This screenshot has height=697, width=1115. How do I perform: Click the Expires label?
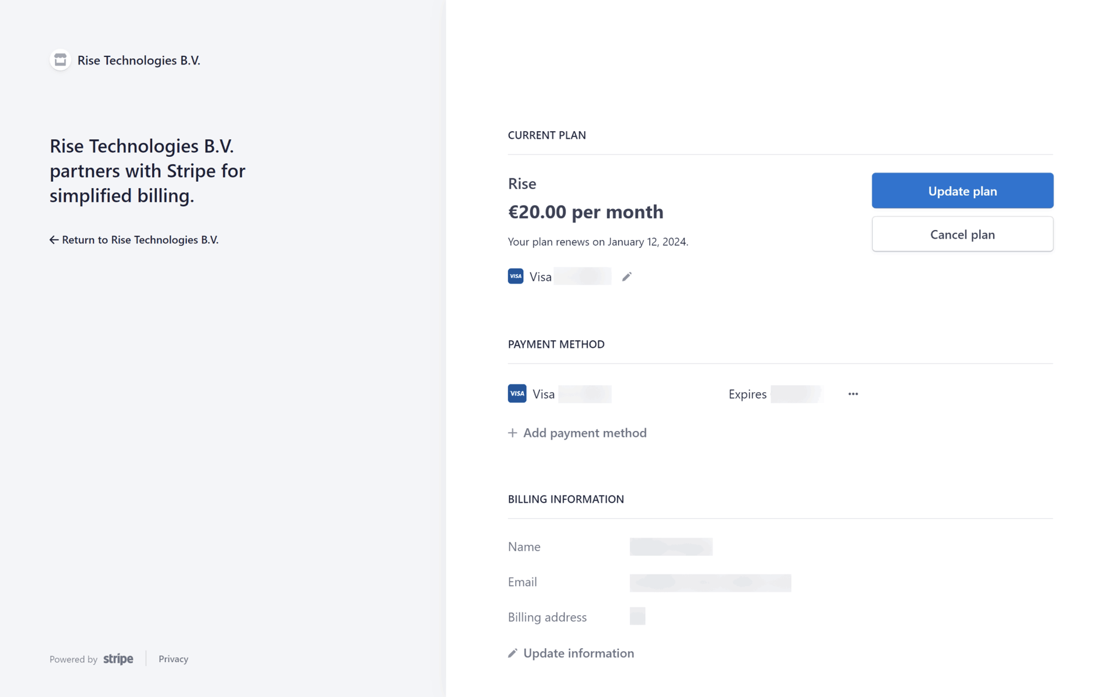click(x=747, y=394)
